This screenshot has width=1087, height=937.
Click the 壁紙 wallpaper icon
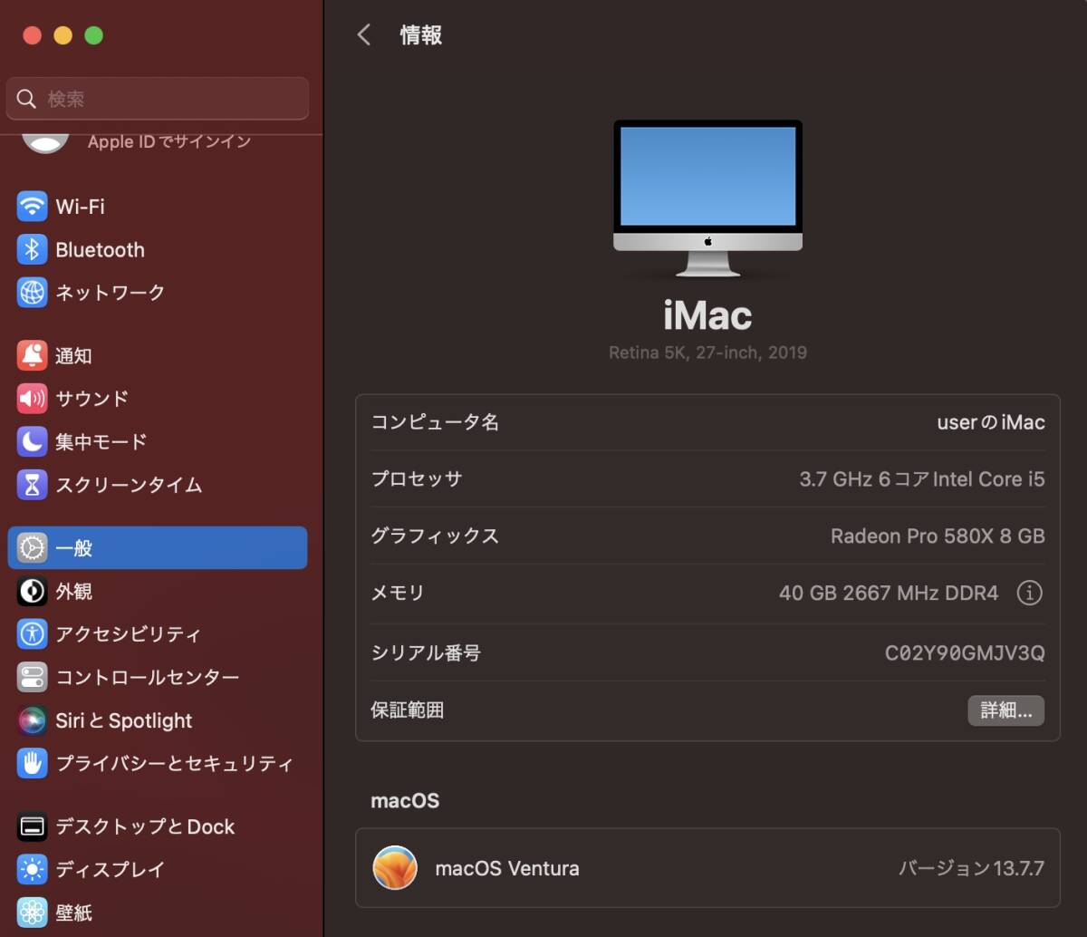click(x=32, y=913)
